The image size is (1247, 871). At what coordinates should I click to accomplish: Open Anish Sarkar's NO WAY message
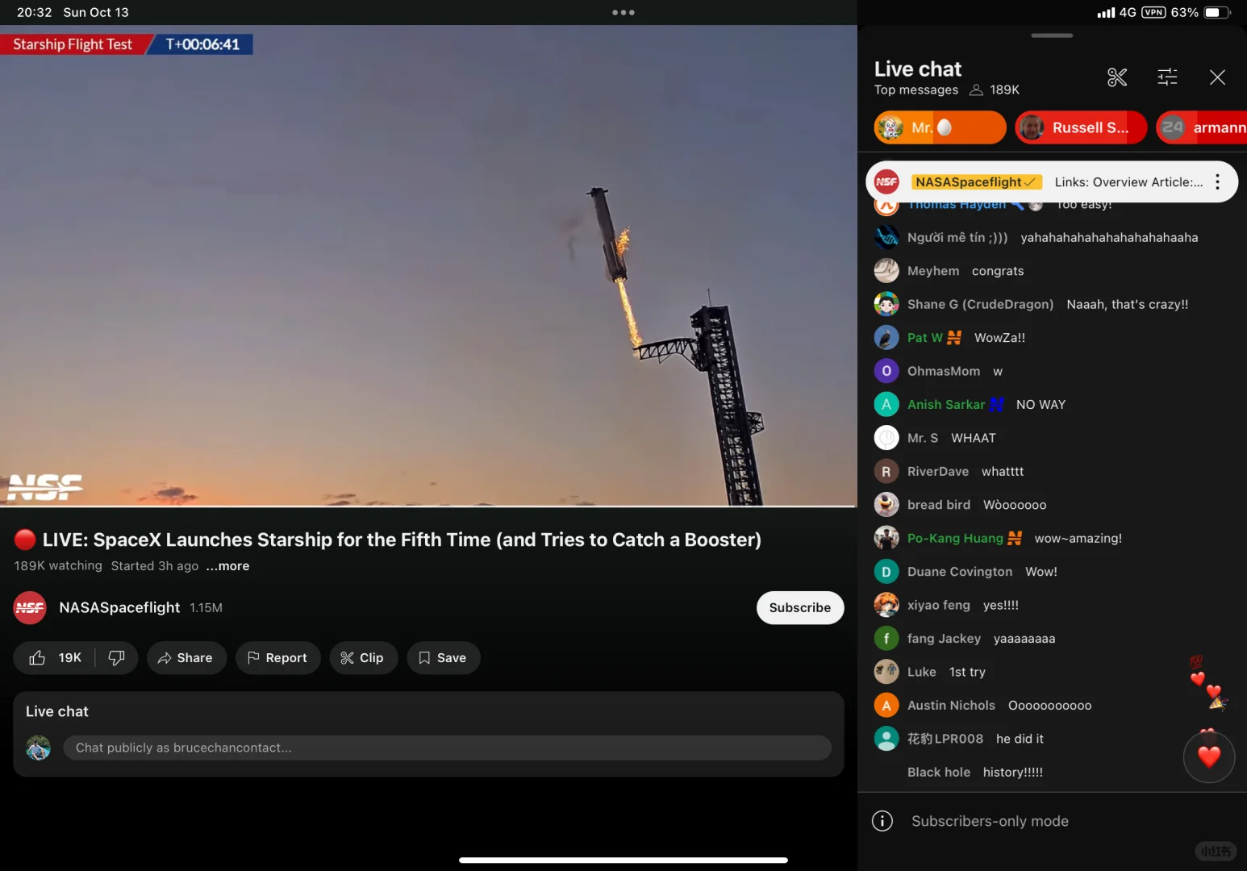[x=1052, y=405]
